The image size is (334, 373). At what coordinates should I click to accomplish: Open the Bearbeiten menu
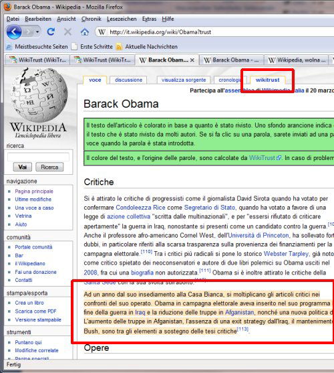click(38, 19)
